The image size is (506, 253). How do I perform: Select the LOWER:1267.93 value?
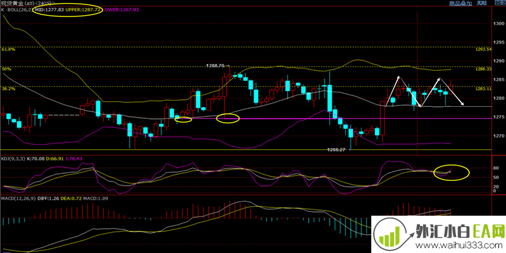click(121, 9)
